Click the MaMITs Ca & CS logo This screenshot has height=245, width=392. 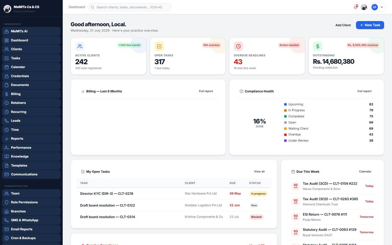coord(7,9)
